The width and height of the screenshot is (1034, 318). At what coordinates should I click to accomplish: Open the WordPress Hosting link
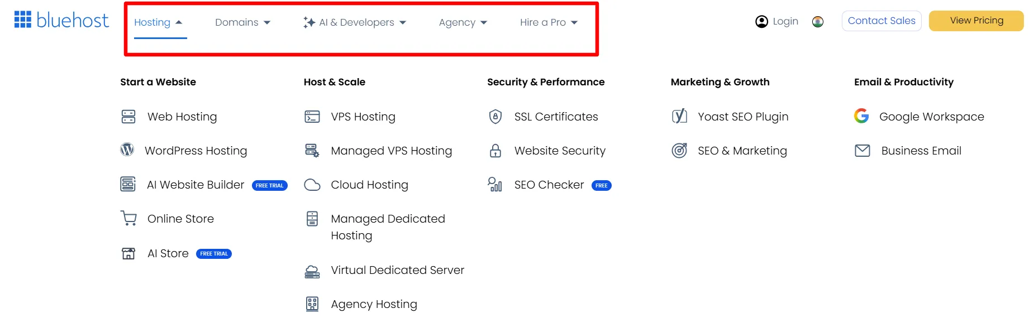[196, 151]
